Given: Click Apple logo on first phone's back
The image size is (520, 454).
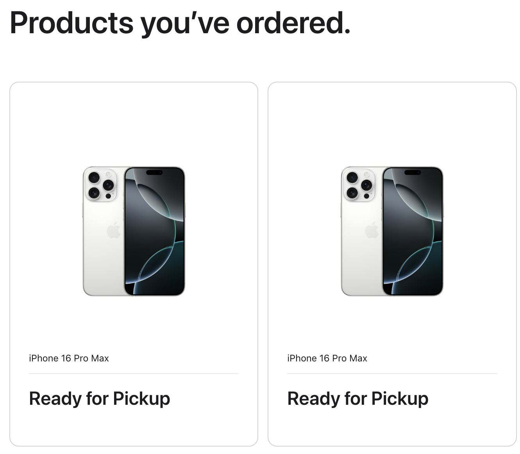Looking at the screenshot, I should 114,230.
